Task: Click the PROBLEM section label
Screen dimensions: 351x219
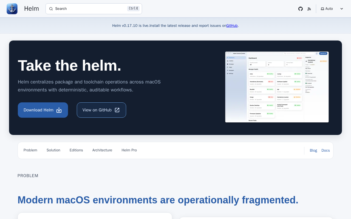Action: click(28, 176)
